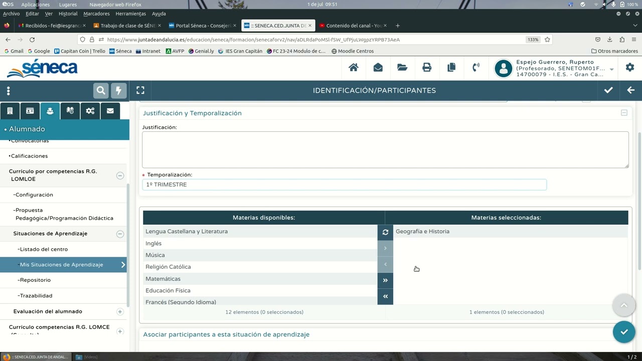Click the scroll-to-top floating button
Viewport: 642px width, 361px height.
click(x=624, y=305)
